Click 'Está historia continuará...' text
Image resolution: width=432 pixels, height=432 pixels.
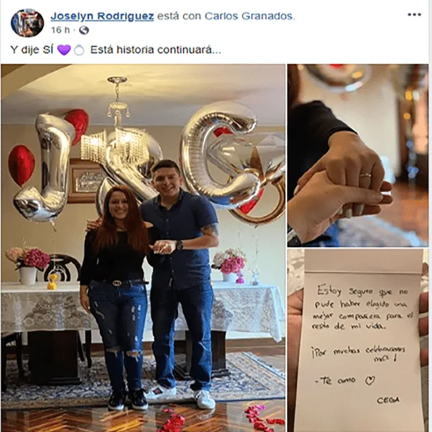[156, 50]
